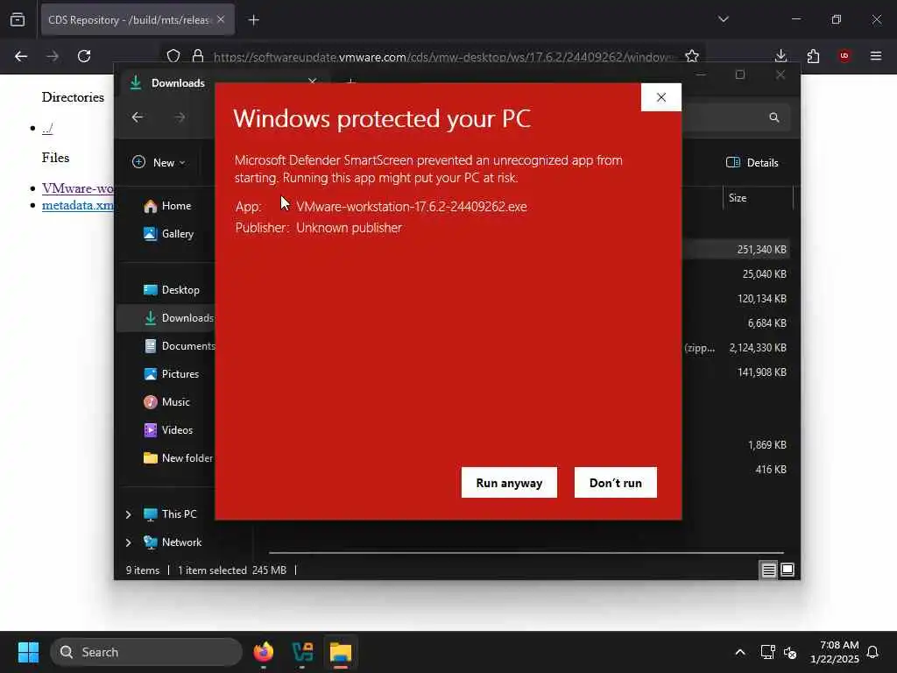The width and height of the screenshot is (897, 673).
Task: Select Network in sidebar
Action: (x=173, y=542)
